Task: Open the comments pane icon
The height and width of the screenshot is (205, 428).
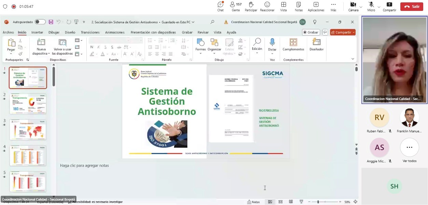Action: pos(325,32)
